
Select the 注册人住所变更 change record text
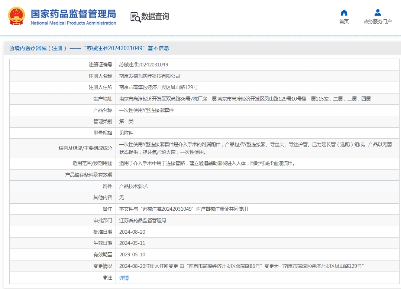[242, 266]
